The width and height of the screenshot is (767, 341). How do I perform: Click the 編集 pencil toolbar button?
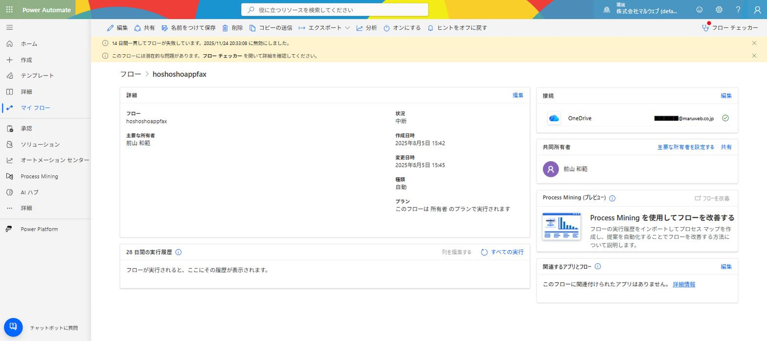pos(117,28)
